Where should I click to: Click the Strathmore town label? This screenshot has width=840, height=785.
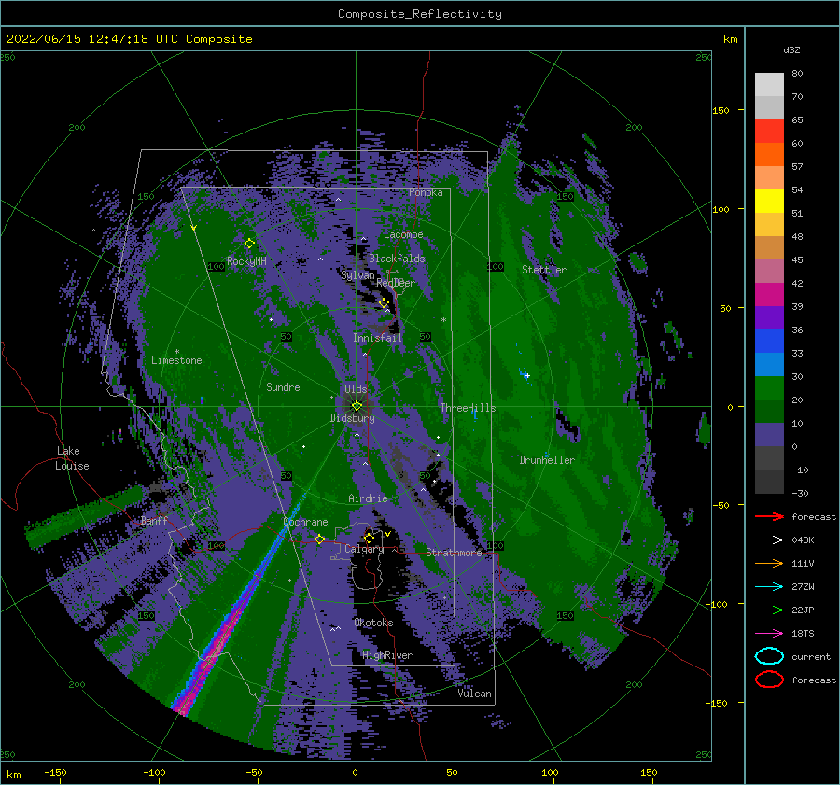[454, 552]
